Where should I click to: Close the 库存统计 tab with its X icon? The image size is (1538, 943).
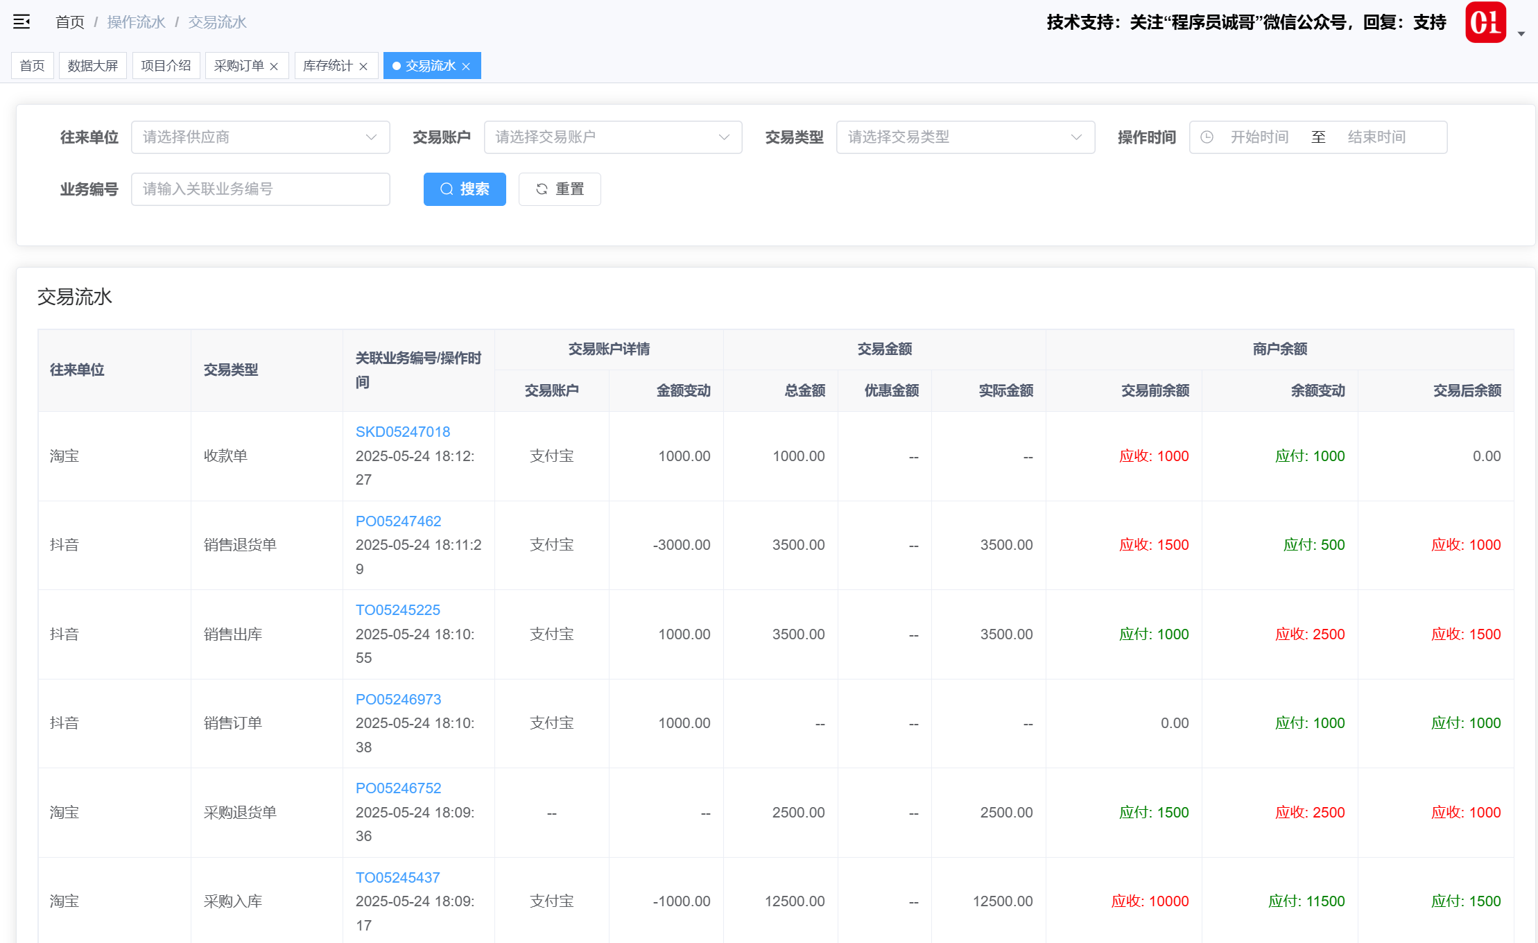coord(363,67)
